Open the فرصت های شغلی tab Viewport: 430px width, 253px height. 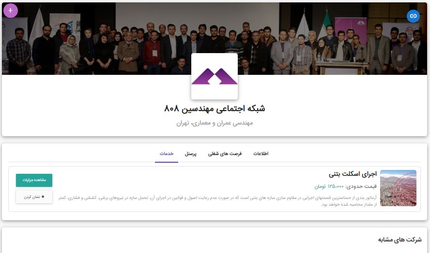tap(225, 154)
